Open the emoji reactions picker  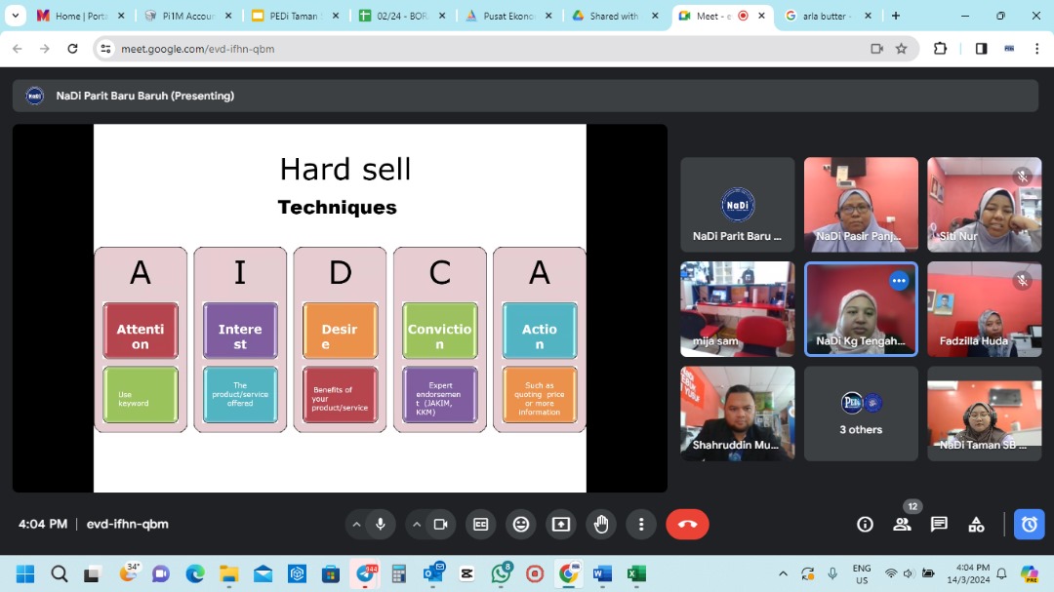(521, 525)
